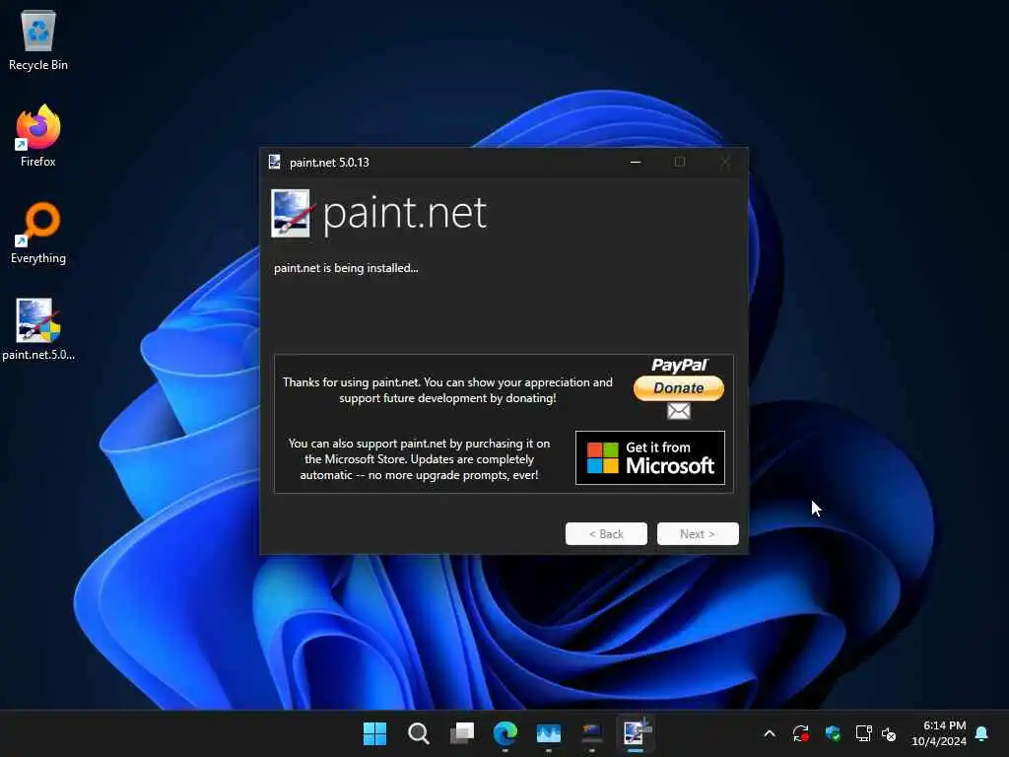Click the muted volume tray icon
1009x757 pixels.
[889, 733]
